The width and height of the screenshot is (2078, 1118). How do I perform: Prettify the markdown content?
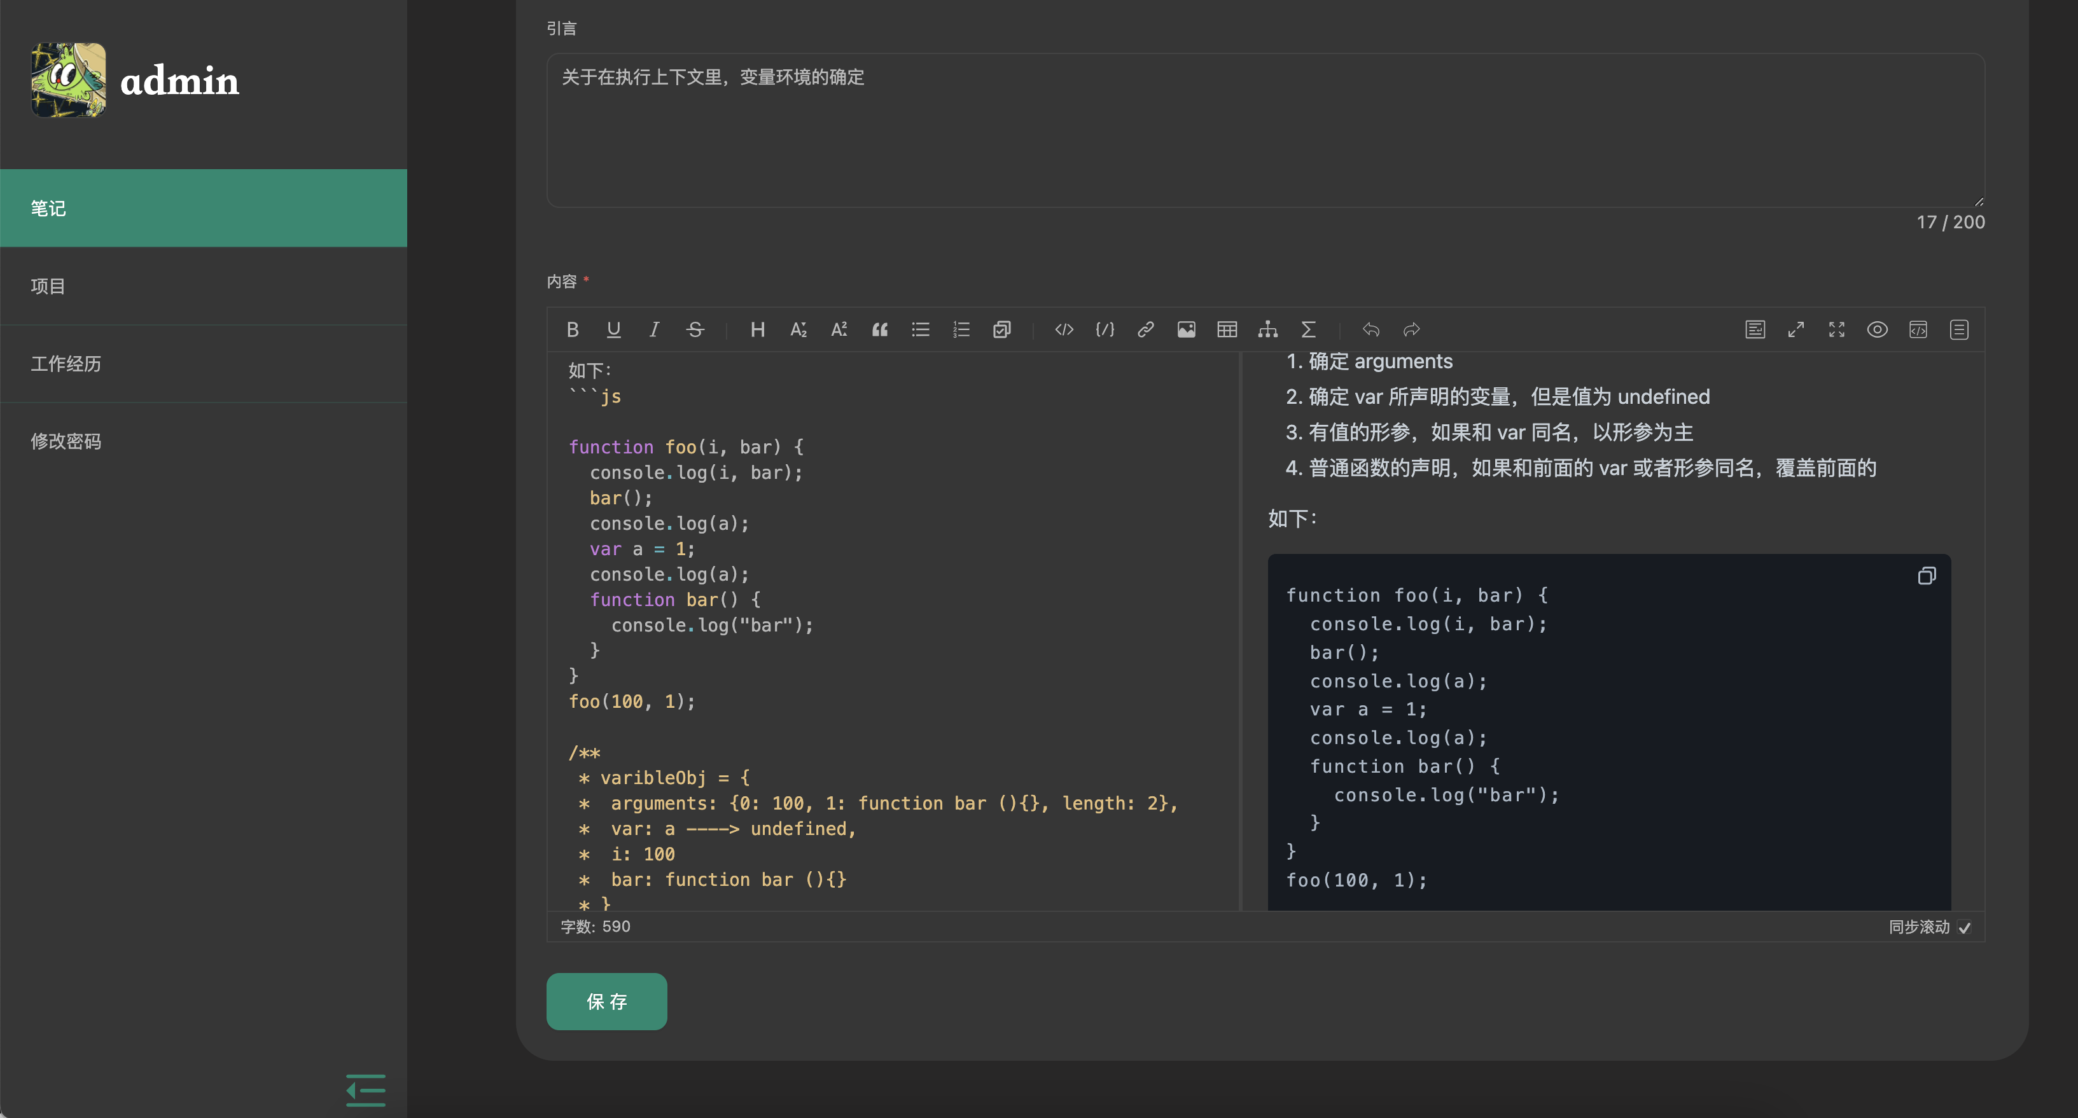(1755, 329)
